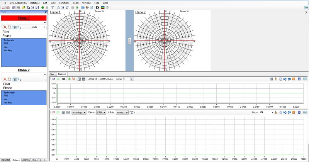Image resolution: width=309 pixels, height=162 pixels.
Task: Click the Time stepper up arrow
Action: [132, 78]
